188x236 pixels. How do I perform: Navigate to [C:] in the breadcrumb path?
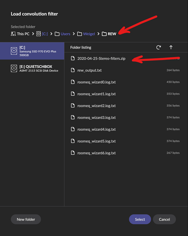45,34
